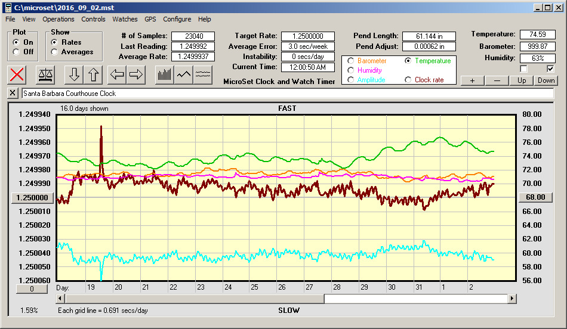
Task: Turn Plot Off
Action: coord(16,52)
